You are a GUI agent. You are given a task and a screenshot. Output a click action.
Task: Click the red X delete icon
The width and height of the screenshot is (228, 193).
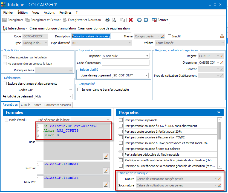pos(131,20)
